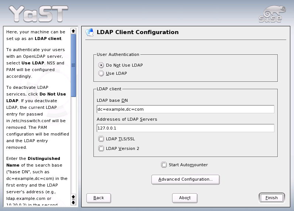
Task: Tick the LDAP Version 2 checkbox
Action: (101, 148)
